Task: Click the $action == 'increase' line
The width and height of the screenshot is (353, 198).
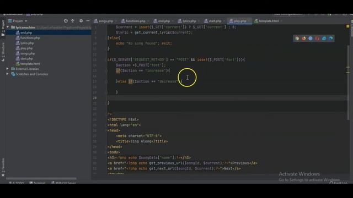Action: [143, 70]
